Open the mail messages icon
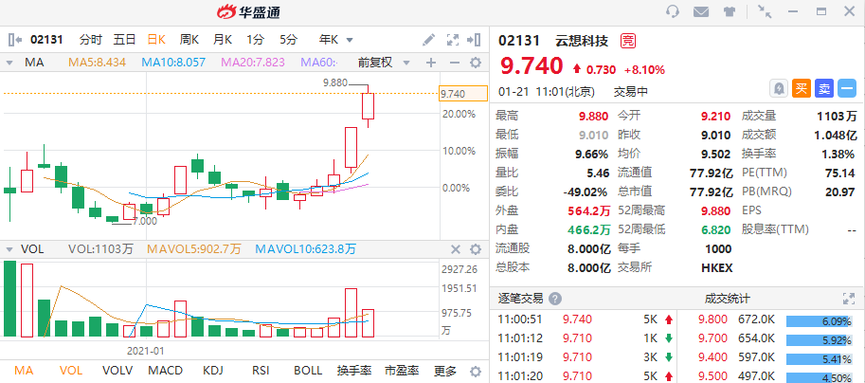This screenshot has width=865, height=383. [701, 11]
